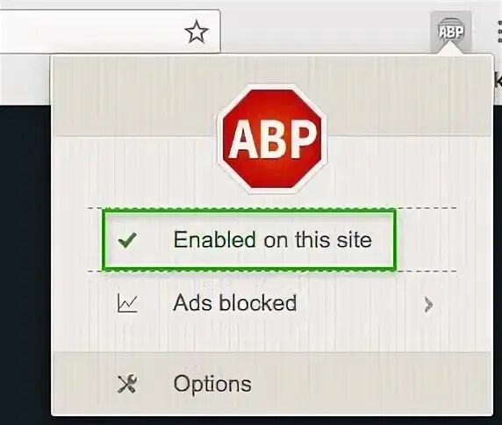This screenshot has height=425, width=502.
Task: Open Adblock Plus Options
Action: (272, 384)
